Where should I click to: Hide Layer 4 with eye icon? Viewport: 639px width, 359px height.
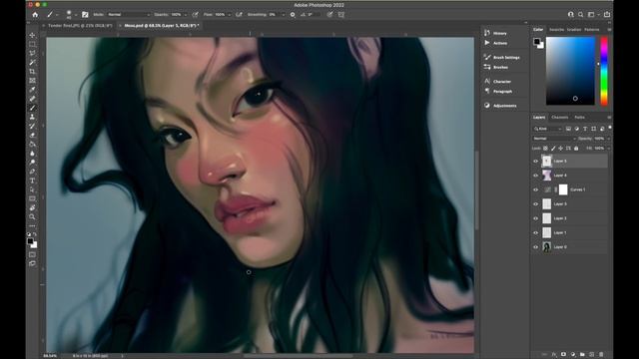click(x=536, y=176)
